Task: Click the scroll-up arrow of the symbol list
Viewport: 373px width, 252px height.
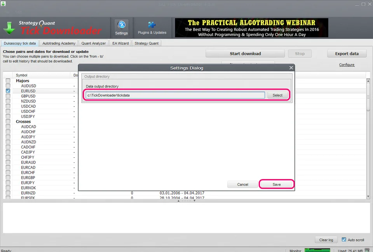Action: (368, 81)
